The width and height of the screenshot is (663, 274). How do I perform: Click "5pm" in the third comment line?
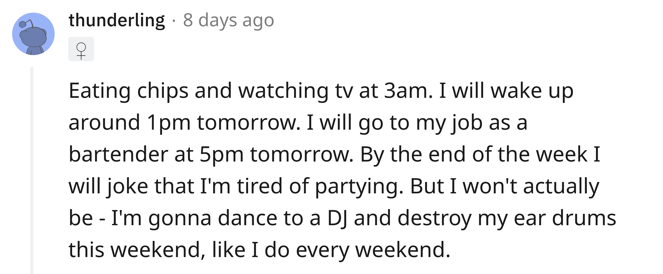pyautogui.click(x=221, y=155)
